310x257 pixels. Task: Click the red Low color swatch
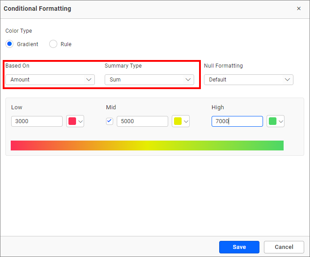[72, 121]
